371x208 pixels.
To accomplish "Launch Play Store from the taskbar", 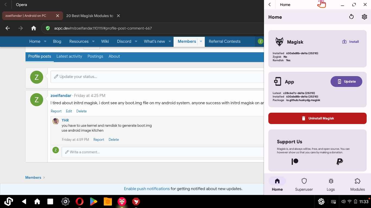I will [93, 201].
